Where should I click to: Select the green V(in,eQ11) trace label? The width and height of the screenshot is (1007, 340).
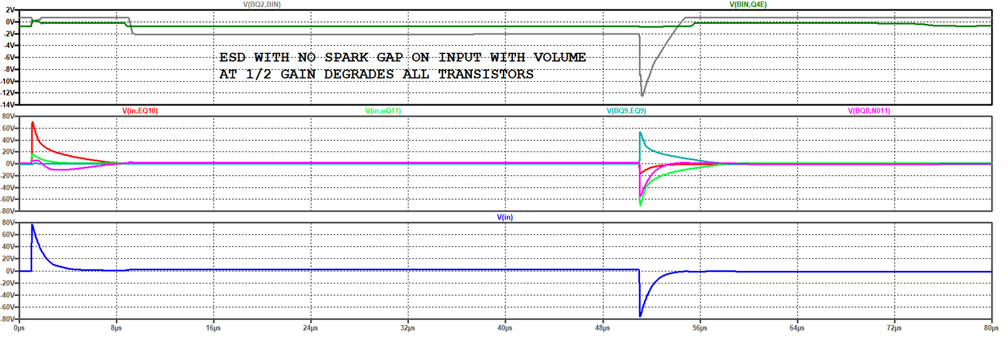pyautogui.click(x=383, y=111)
